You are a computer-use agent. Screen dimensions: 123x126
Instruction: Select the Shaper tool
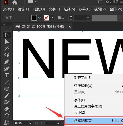(7, 102)
